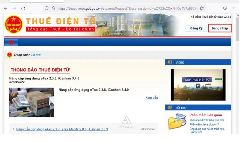Screen dimensions: 241x142
Task: Click the Đăng Ký button
Action: [196, 28]
